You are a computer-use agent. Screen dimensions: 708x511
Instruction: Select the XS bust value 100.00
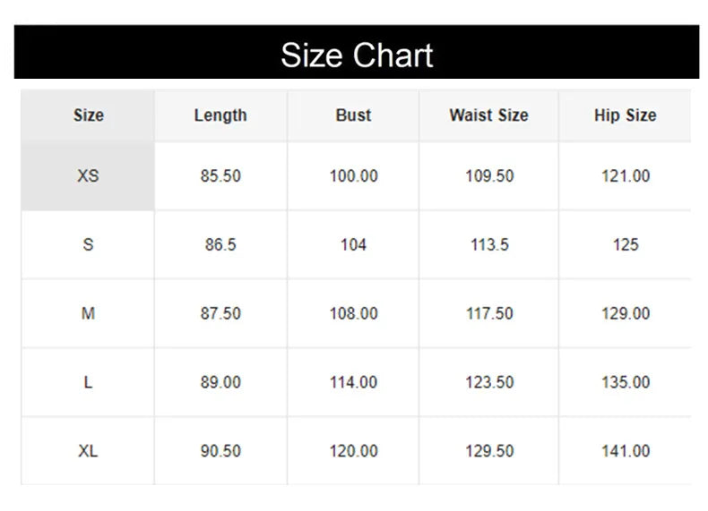tap(353, 176)
